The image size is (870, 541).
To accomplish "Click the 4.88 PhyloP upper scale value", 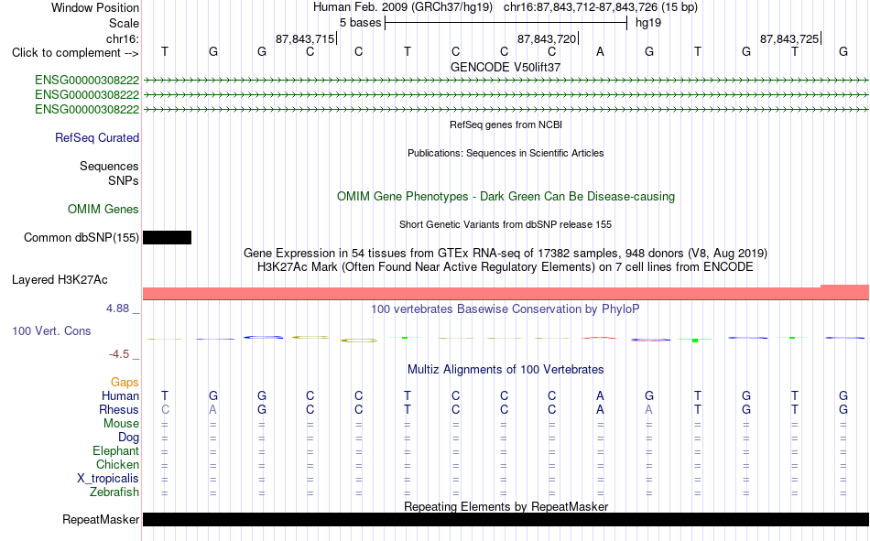I will 117,308.
